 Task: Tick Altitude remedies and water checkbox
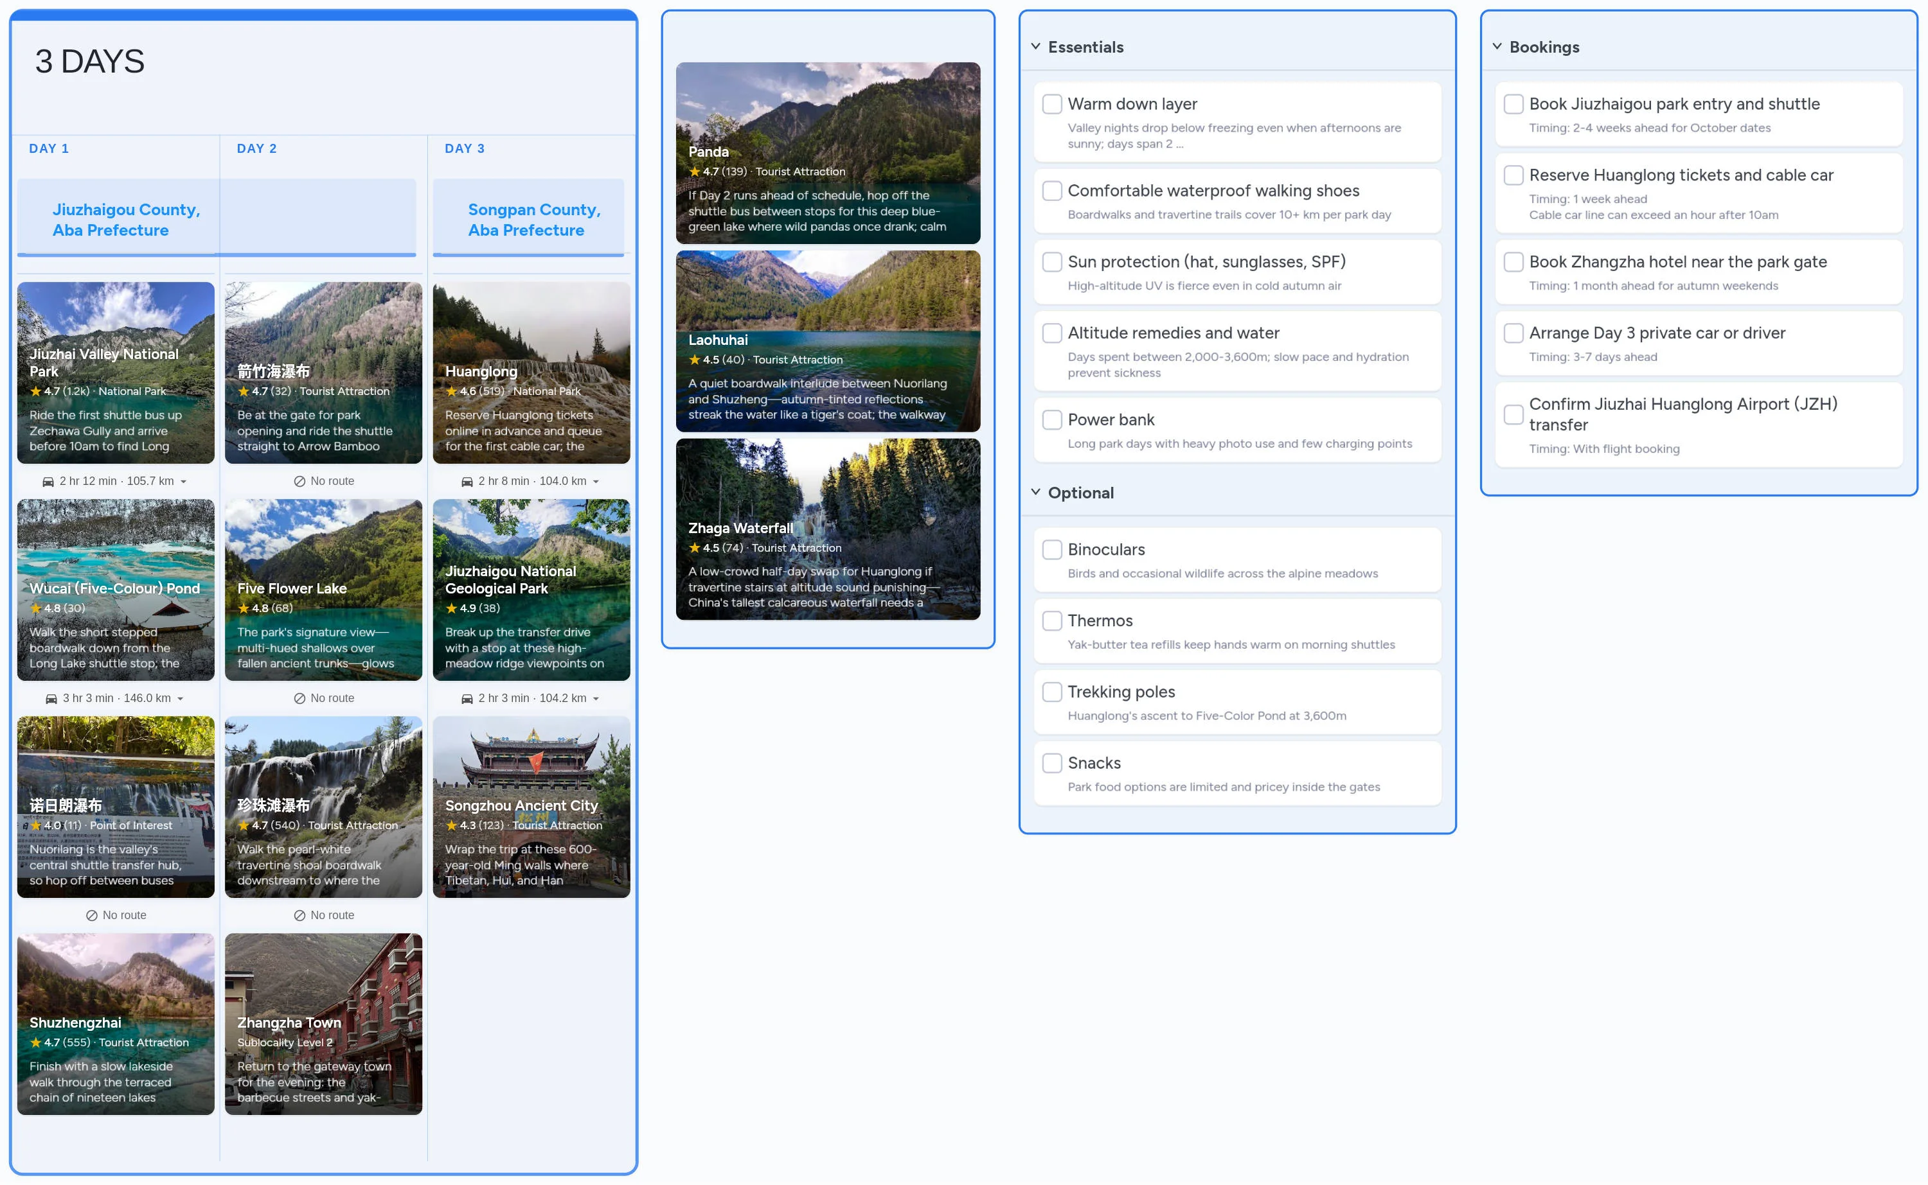pos(1052,334)
